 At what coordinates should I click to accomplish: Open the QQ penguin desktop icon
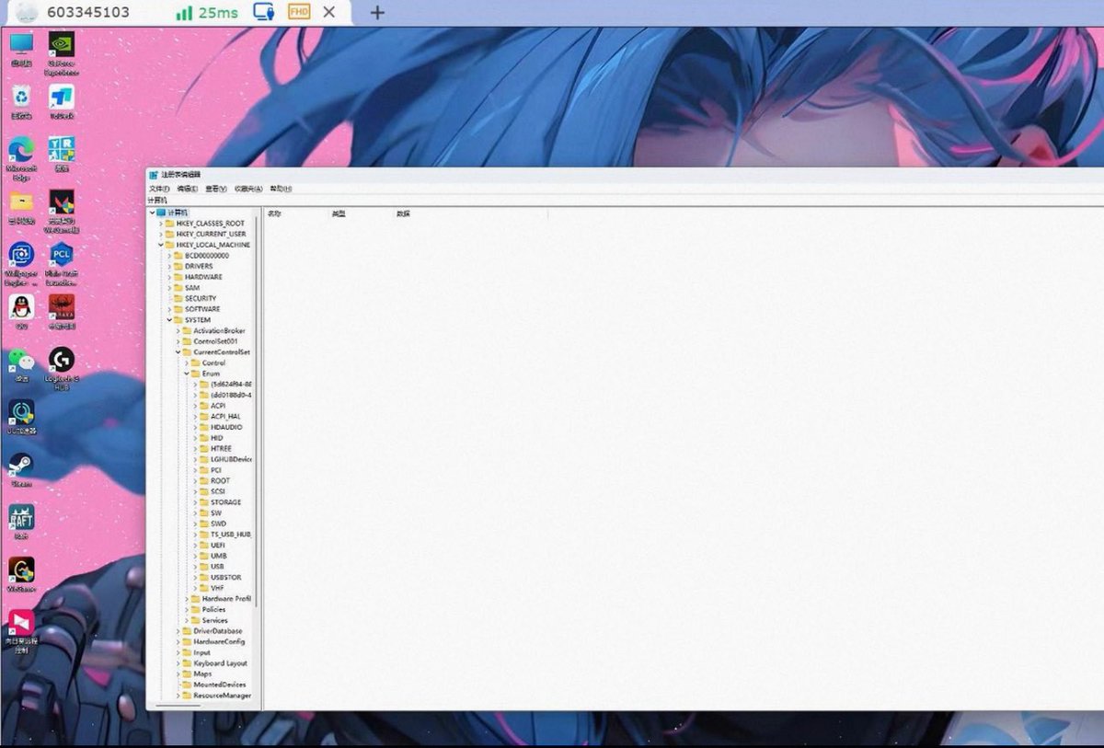21,312
